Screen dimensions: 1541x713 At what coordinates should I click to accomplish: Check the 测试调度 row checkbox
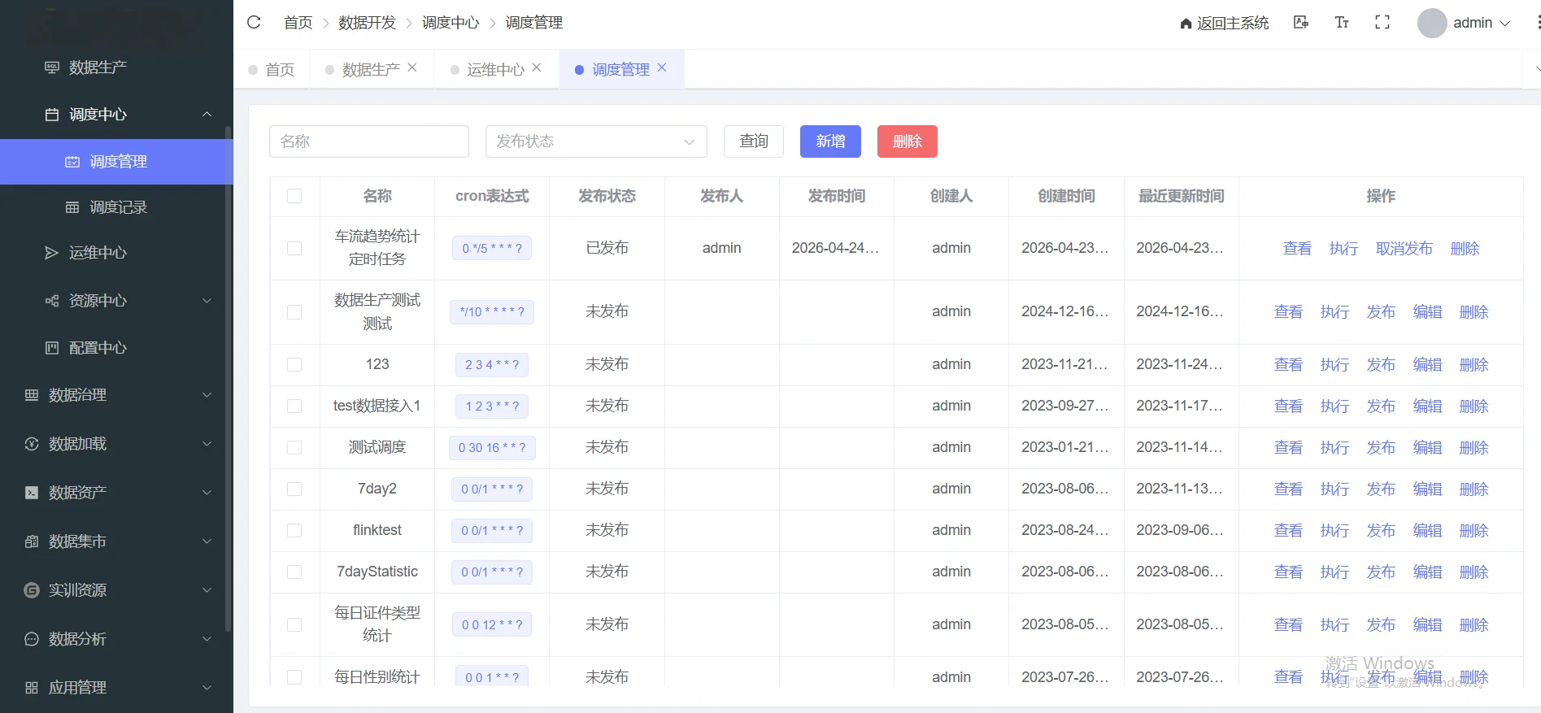294,448
